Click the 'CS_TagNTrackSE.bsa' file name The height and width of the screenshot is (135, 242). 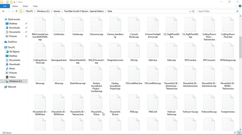click(171, 36)
